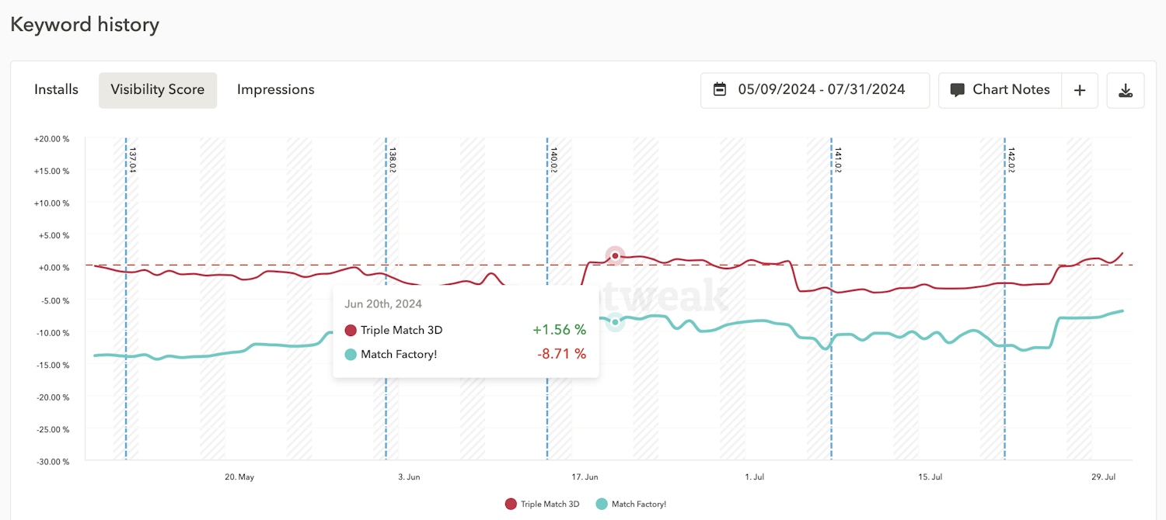Click the highlighted red data point on the chart
The height and width of the screenshot is (520, 1166).
(615, 255)
